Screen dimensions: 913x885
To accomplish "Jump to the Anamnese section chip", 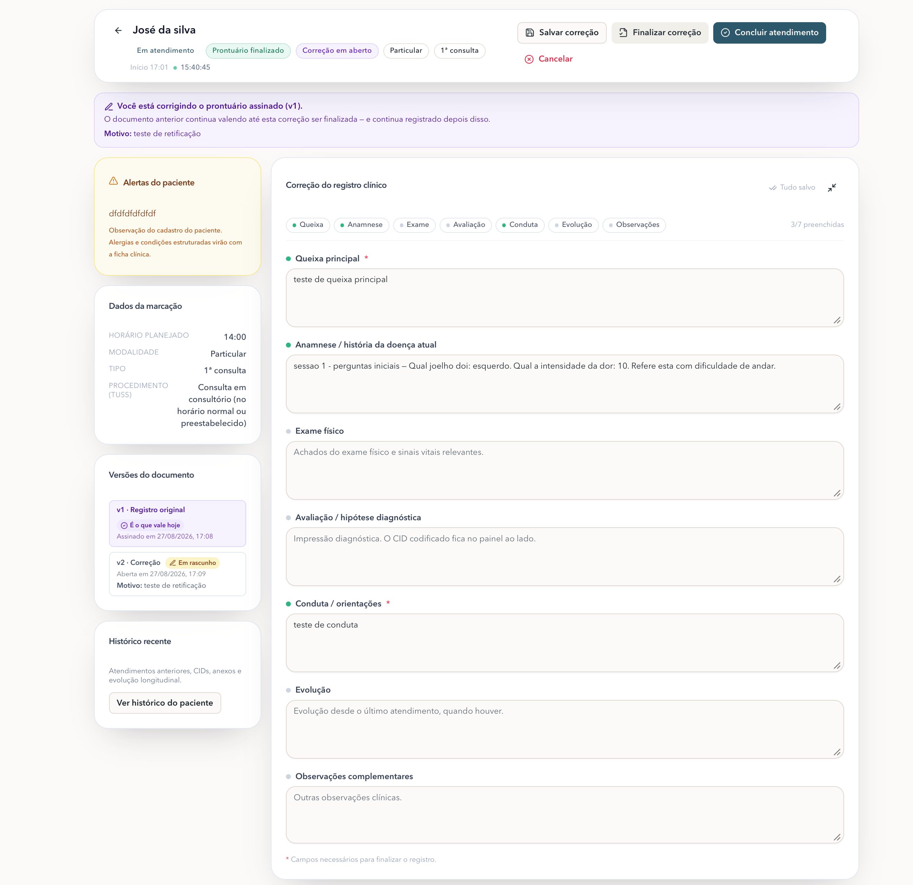I will (362, 225).
